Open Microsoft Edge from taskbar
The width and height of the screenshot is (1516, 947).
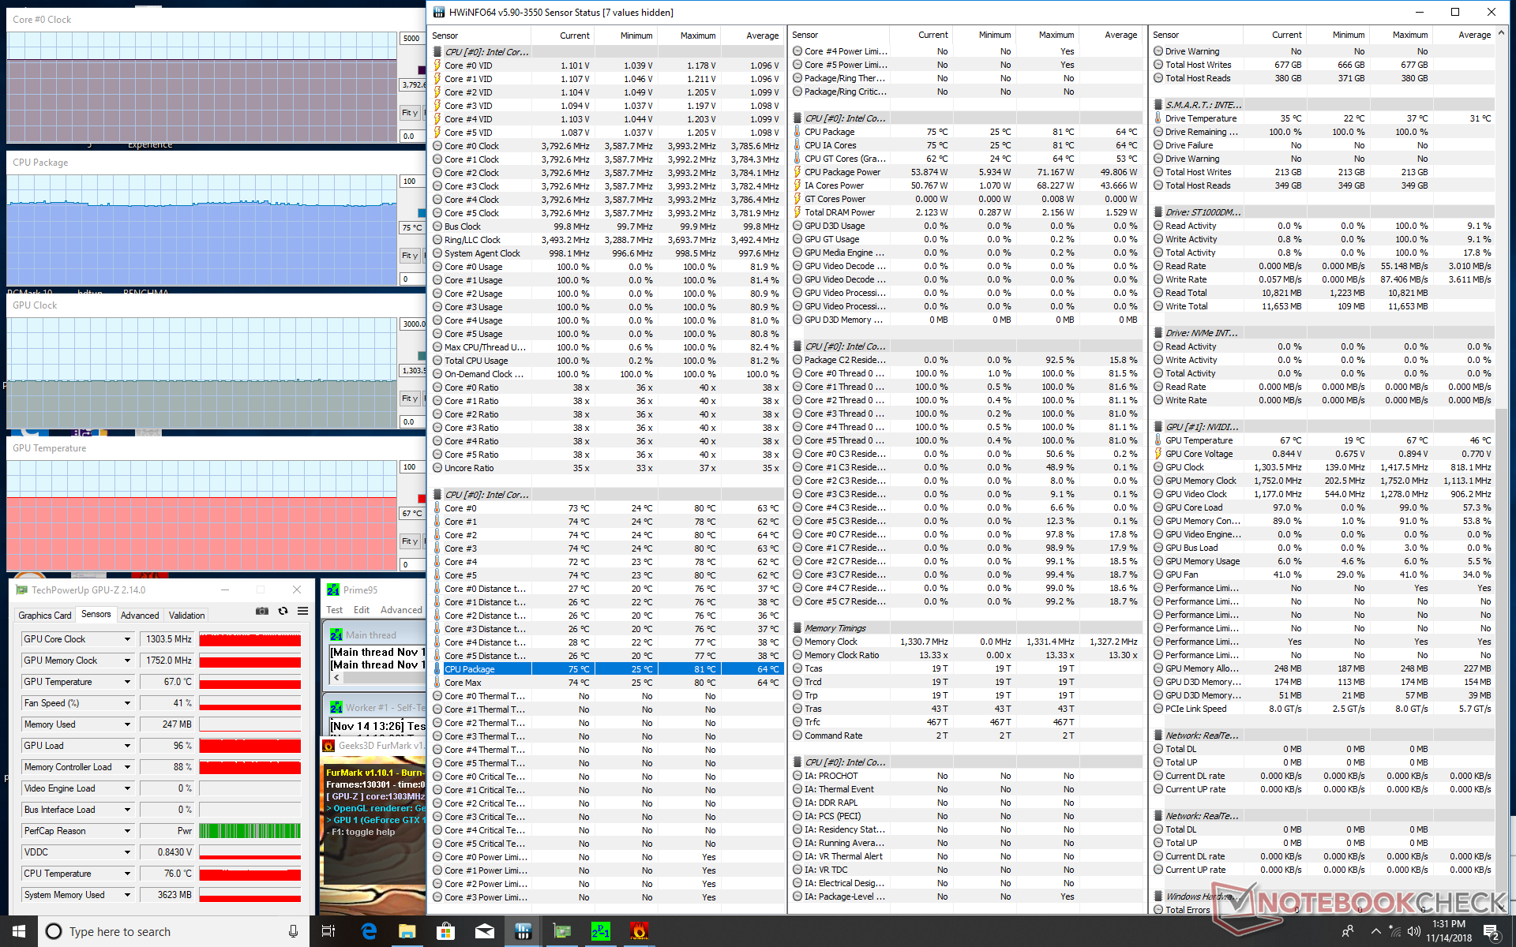[369, 931]
